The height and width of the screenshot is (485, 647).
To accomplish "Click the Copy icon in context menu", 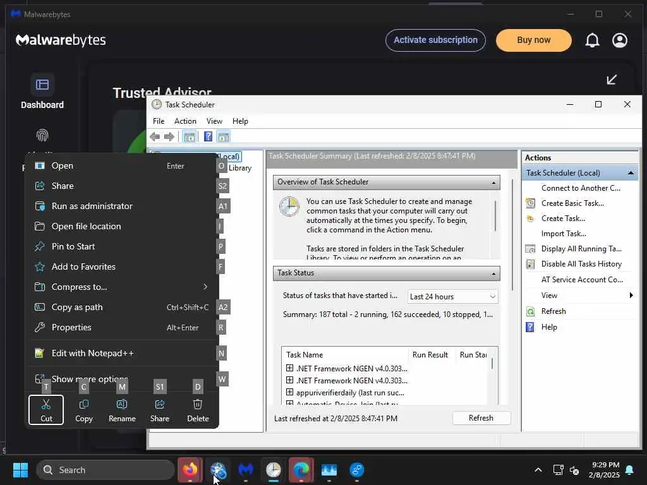I will 84,410.
